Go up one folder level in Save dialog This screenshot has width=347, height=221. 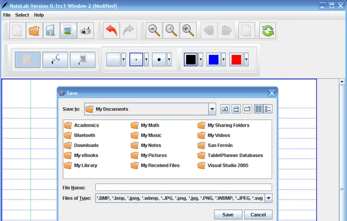[225, 109]
